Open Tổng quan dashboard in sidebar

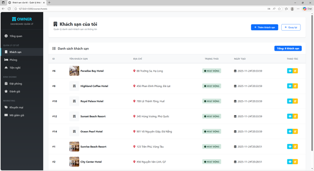(x=22, y=36)
